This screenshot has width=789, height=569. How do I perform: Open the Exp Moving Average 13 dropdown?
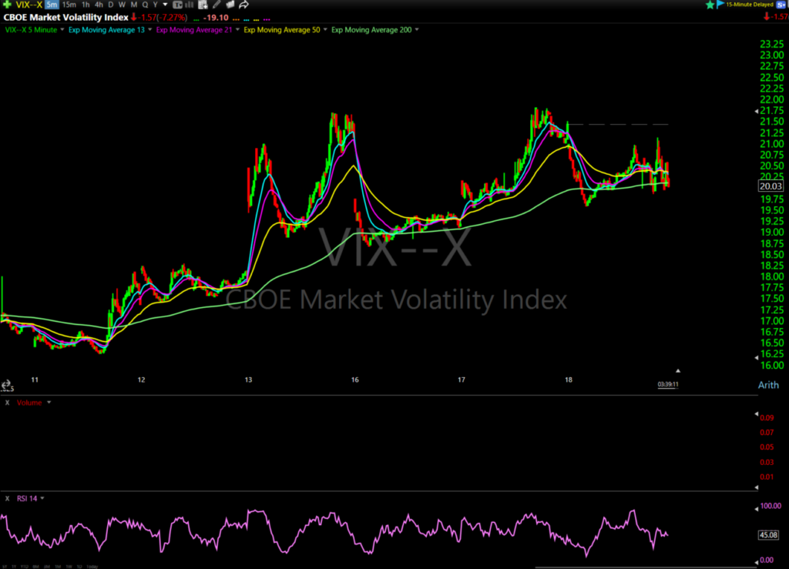[x=150, y=30]
